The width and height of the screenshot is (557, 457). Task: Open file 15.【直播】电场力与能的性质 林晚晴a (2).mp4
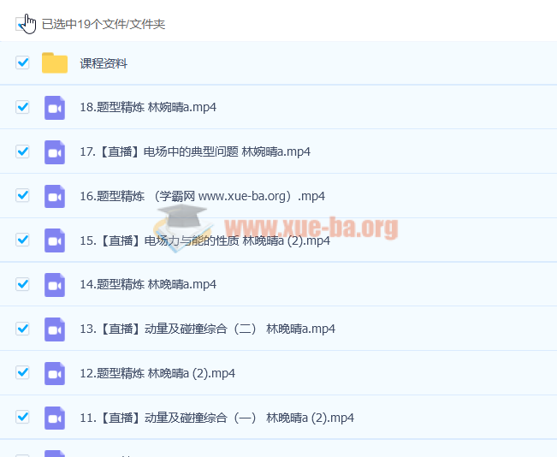[x=204, y=241]
